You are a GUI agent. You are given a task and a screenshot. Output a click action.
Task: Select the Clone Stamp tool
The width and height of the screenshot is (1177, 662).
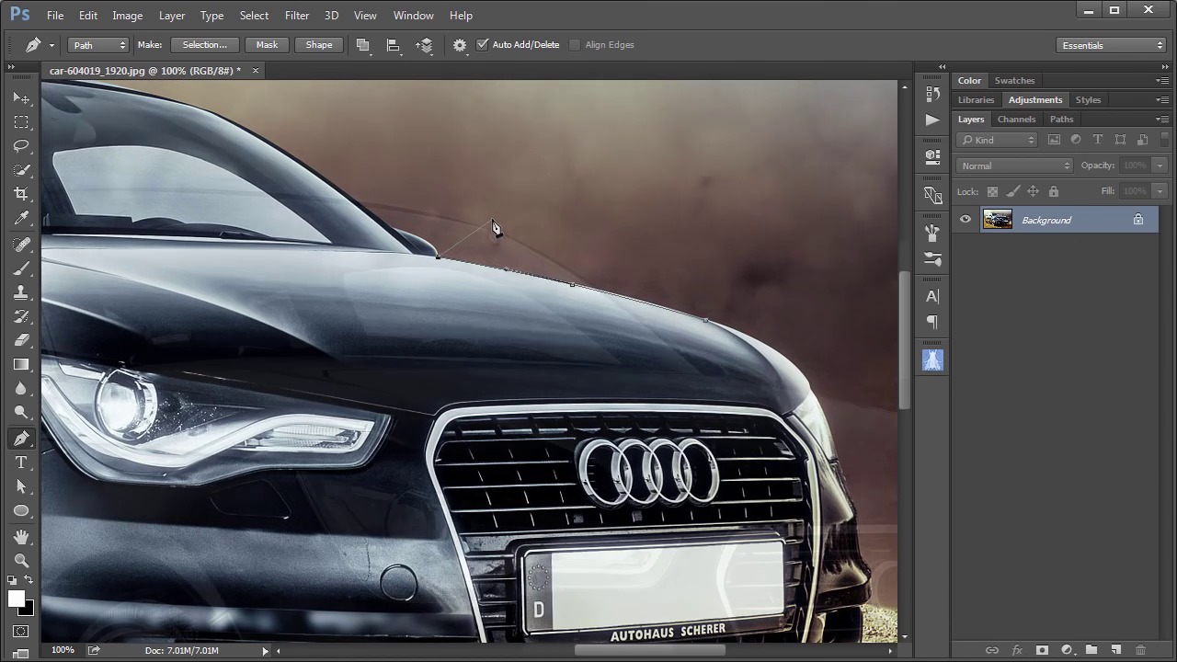(x=21, y=292)
